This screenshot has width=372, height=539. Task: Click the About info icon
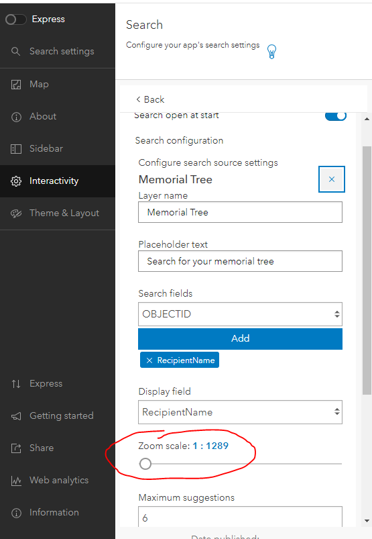coord(16,117)
